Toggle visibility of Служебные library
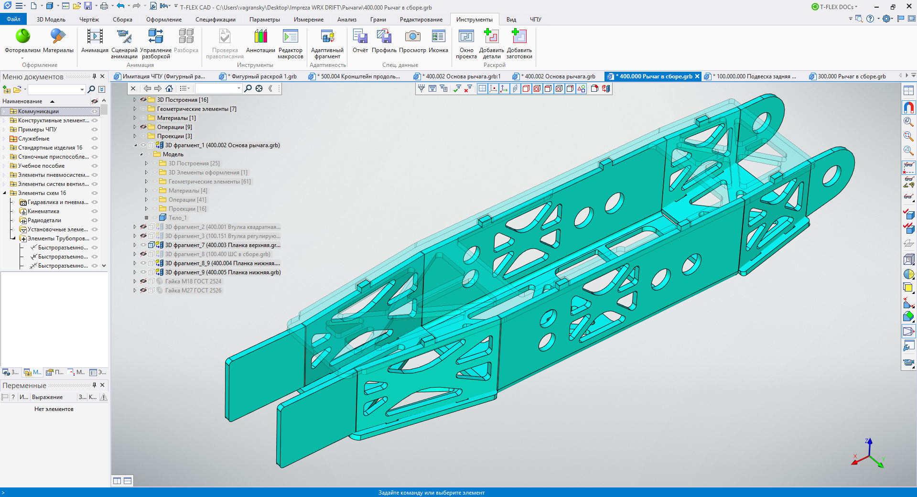 point(95,139)
